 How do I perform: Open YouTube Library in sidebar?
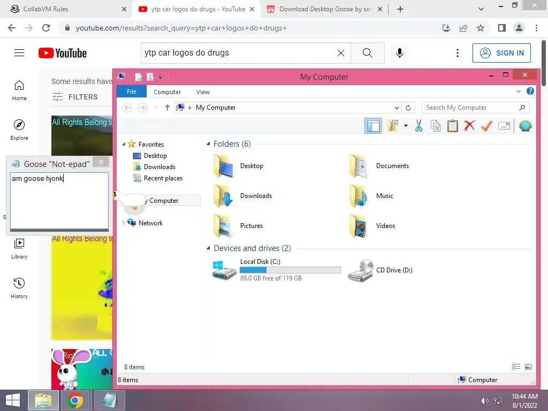[19, 249]
